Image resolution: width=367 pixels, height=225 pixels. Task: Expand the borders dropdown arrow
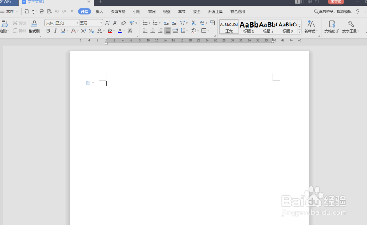[208, 31]
